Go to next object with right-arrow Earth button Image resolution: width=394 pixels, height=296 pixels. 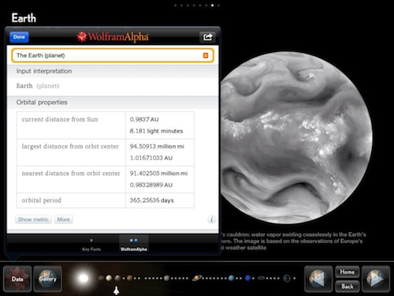tap(376, 279)
